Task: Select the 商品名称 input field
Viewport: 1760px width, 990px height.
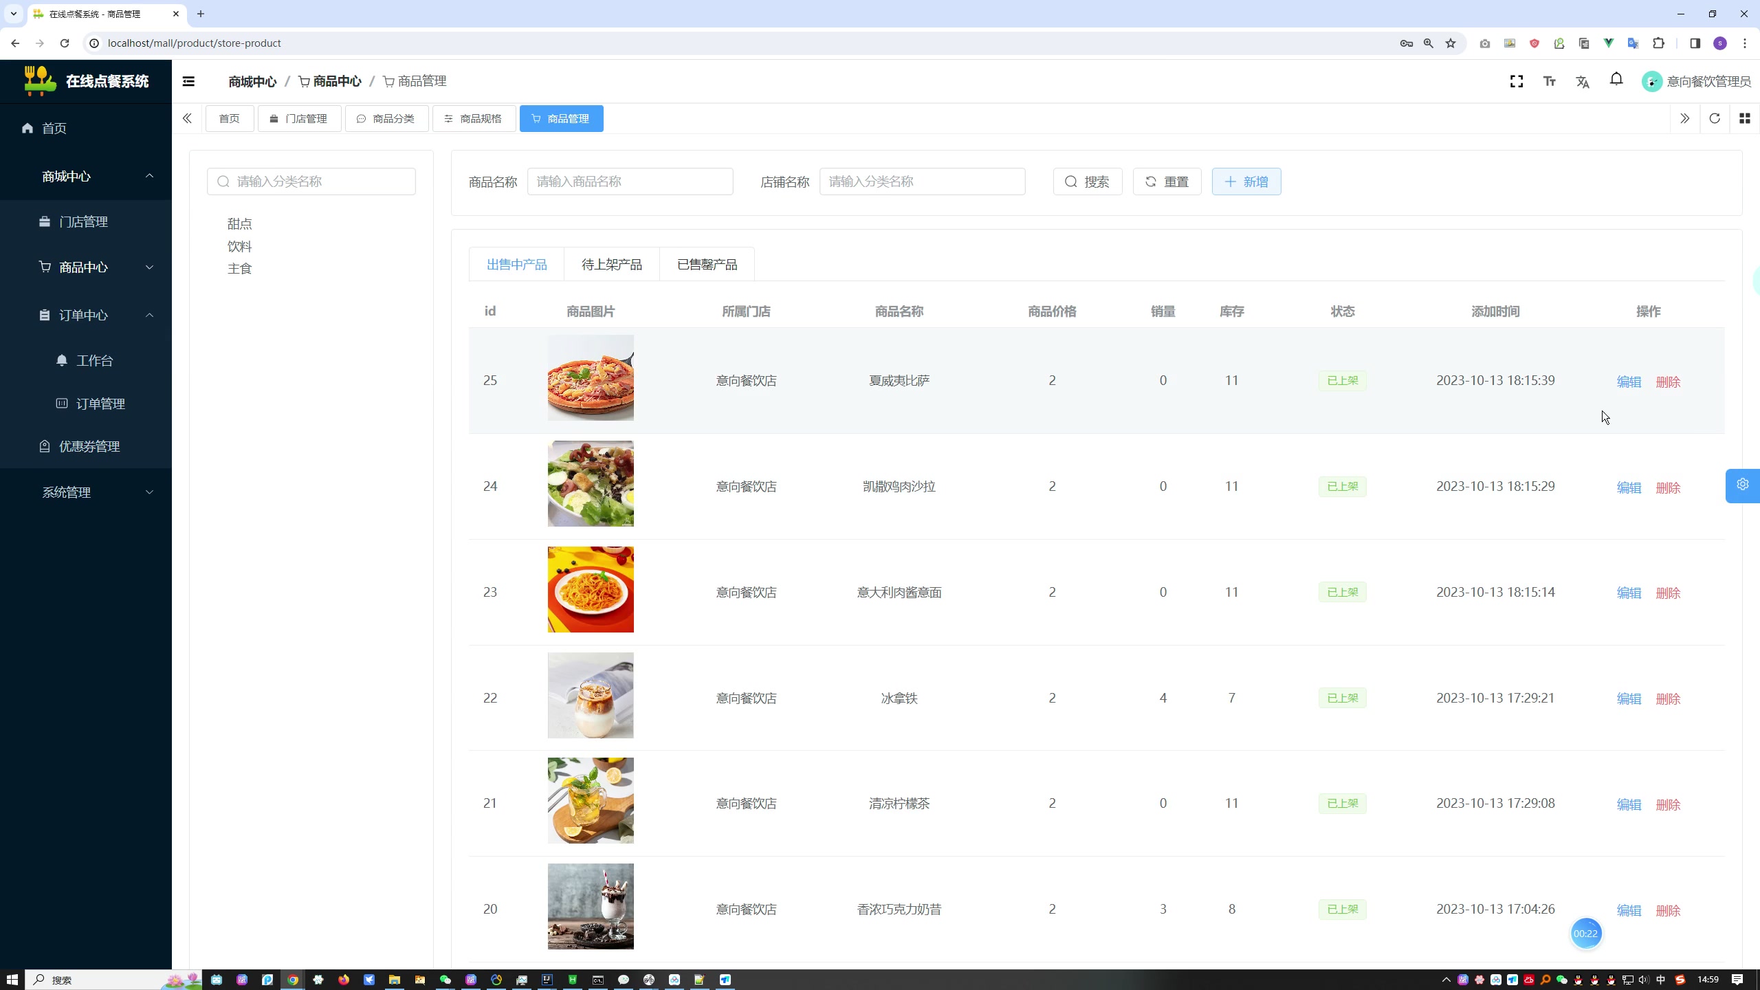Action: (x=630, y=181)
